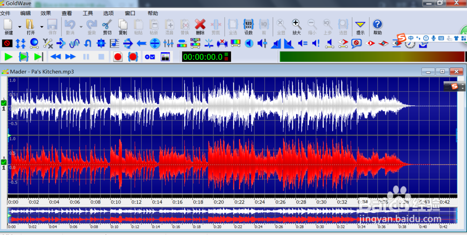
Task: Click the blue gear mechanize effect icon
Action: pyautogui.click(x=101, y=43)
